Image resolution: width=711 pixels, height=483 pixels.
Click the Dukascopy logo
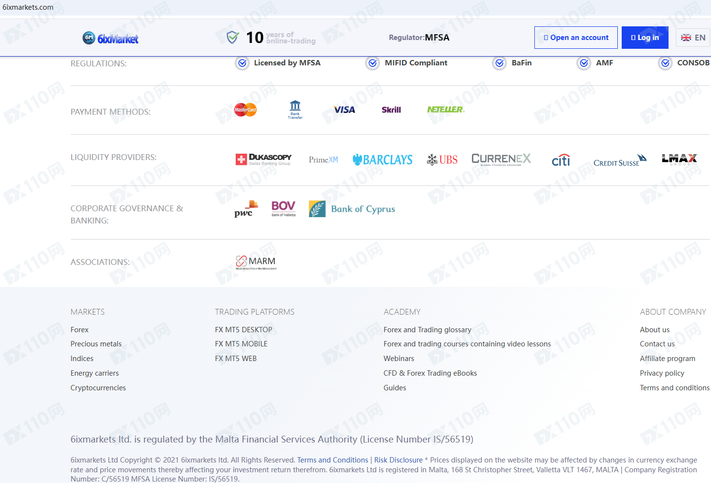[x=264, y=160]
